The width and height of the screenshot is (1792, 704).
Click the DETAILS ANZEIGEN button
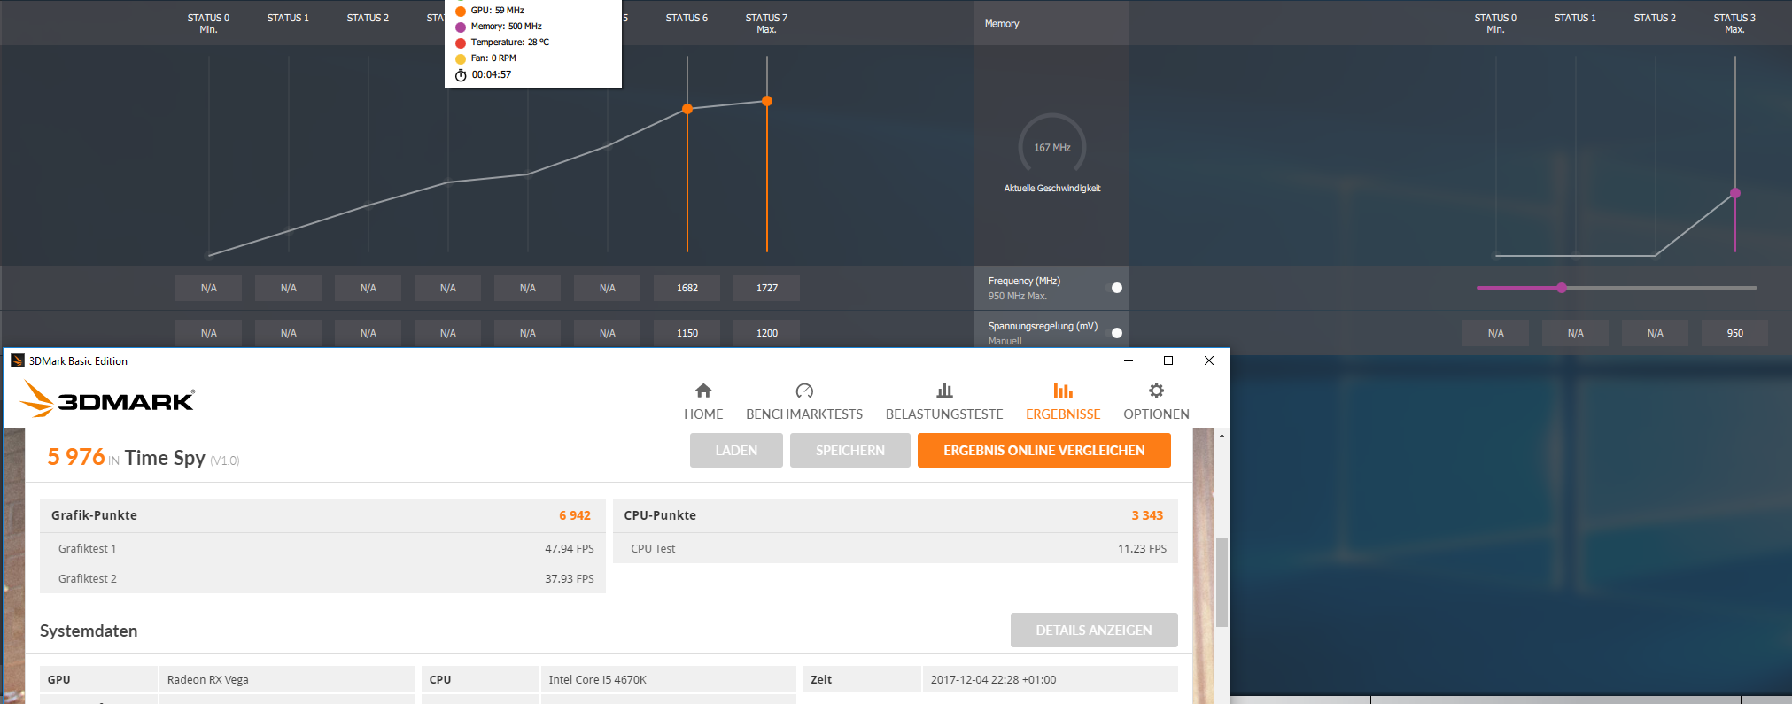coord(1094,630)
